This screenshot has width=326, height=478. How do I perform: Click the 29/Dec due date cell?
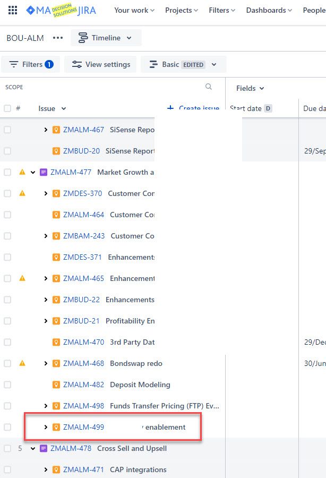[315, 342]
